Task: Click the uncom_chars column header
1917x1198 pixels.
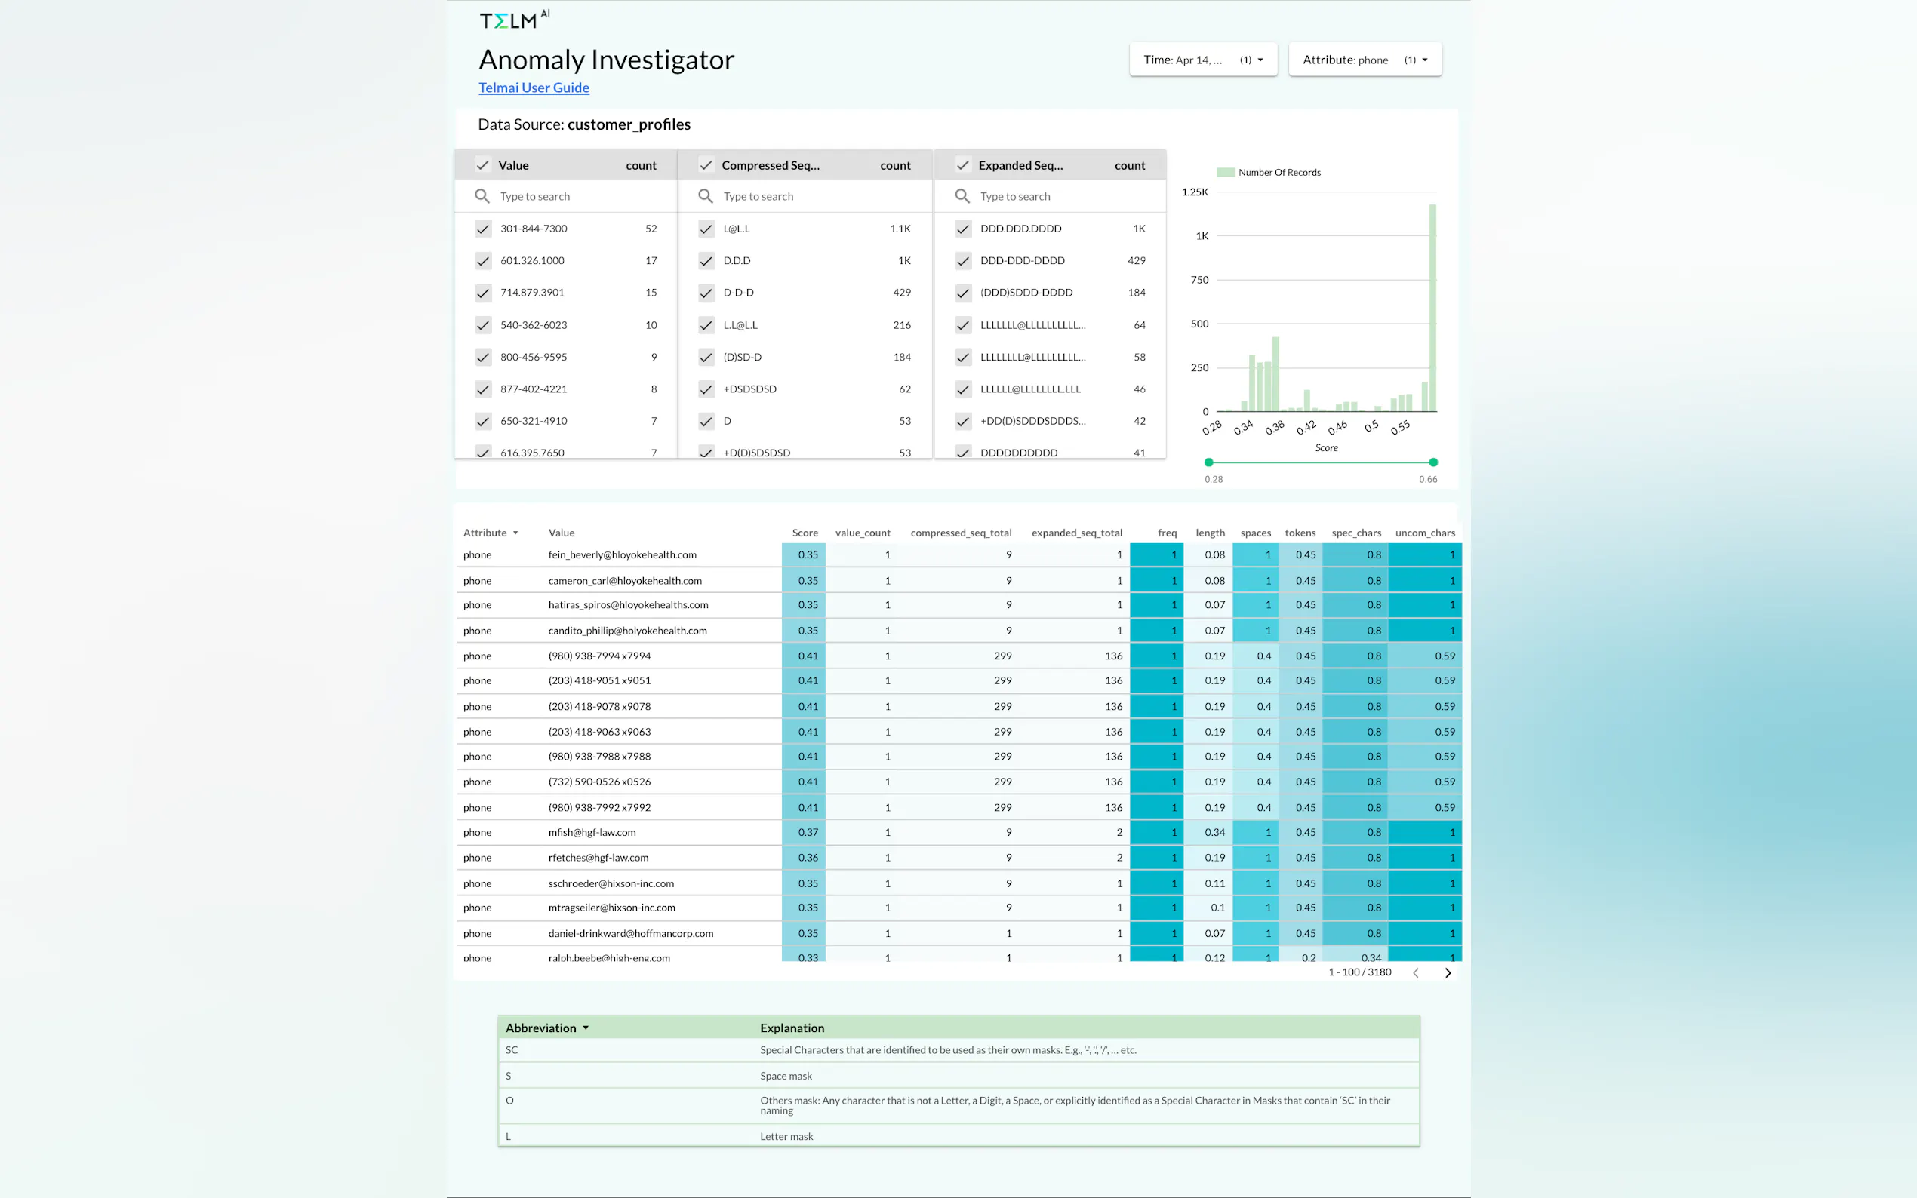Action: [x=1424, y=533]
